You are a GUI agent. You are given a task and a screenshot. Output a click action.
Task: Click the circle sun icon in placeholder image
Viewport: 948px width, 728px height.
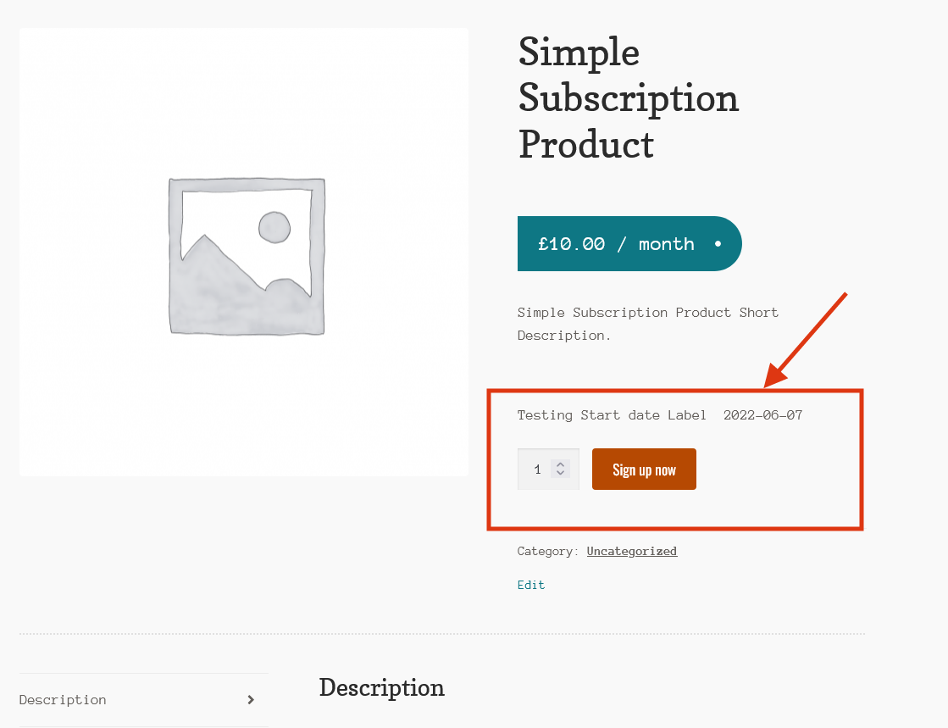[274, 227]
